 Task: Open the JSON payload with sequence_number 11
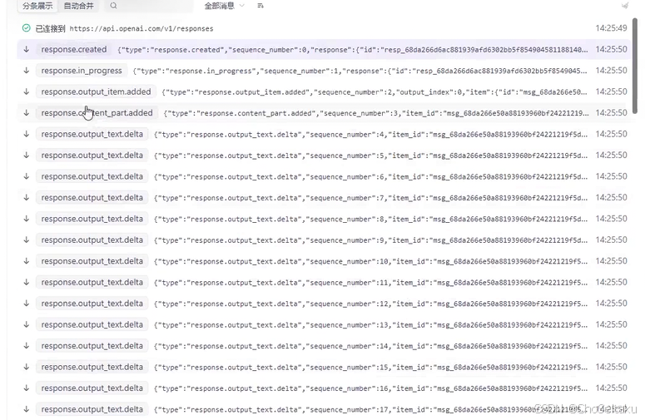point(370,283)
